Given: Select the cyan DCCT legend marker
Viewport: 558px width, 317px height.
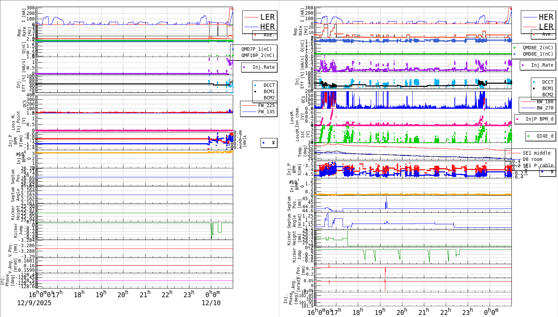Looking at the screenshot, I should pos(256,85).
